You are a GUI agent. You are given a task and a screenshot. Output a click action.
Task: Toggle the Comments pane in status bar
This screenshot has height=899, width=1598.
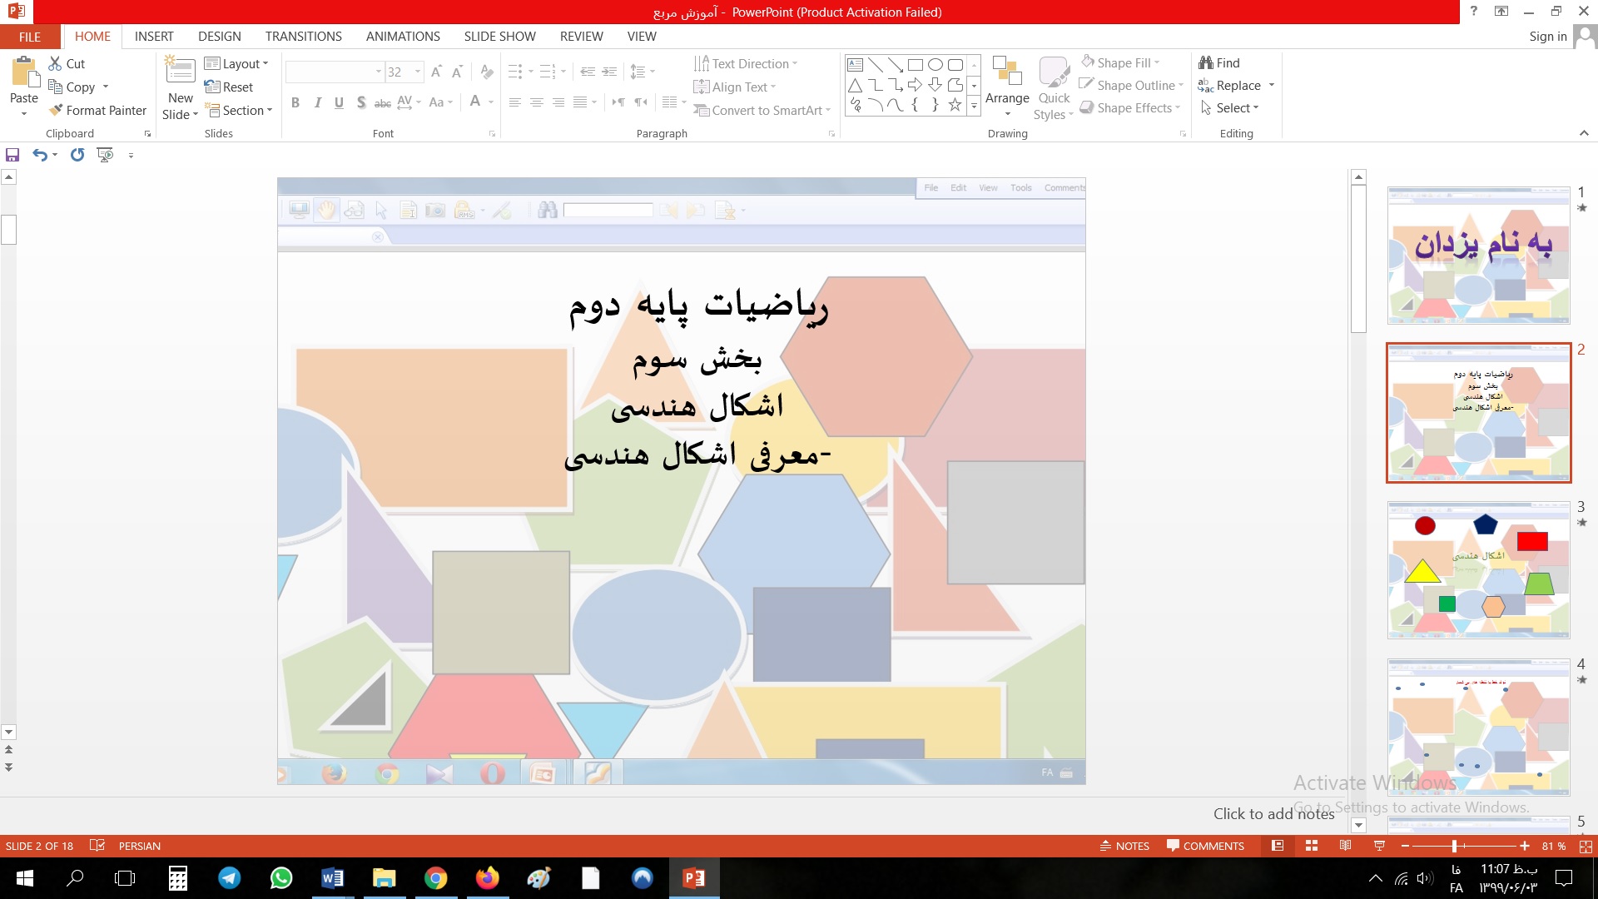[1205, 846]
